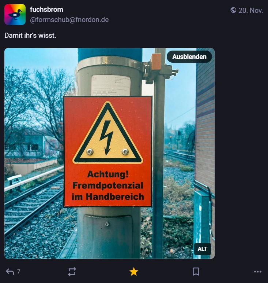This screenshot has width=268, height=283.
Task: Click the white label on the pole
Action: [110, 85]
